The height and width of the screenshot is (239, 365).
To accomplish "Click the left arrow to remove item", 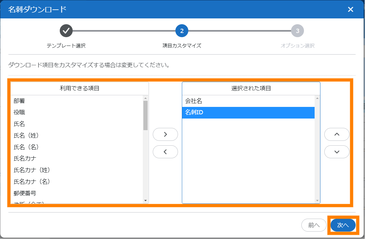I will pyautogui.click(x=165, y=152).
